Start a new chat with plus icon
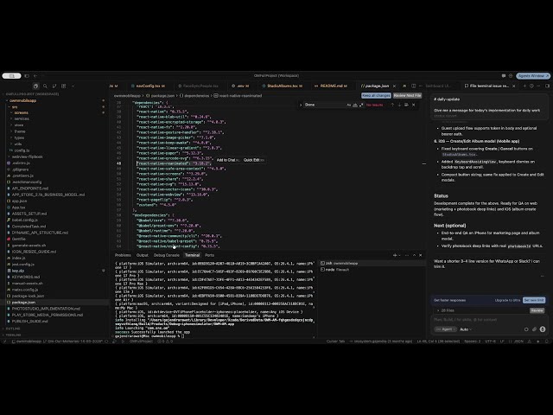 tap(524, 86)
